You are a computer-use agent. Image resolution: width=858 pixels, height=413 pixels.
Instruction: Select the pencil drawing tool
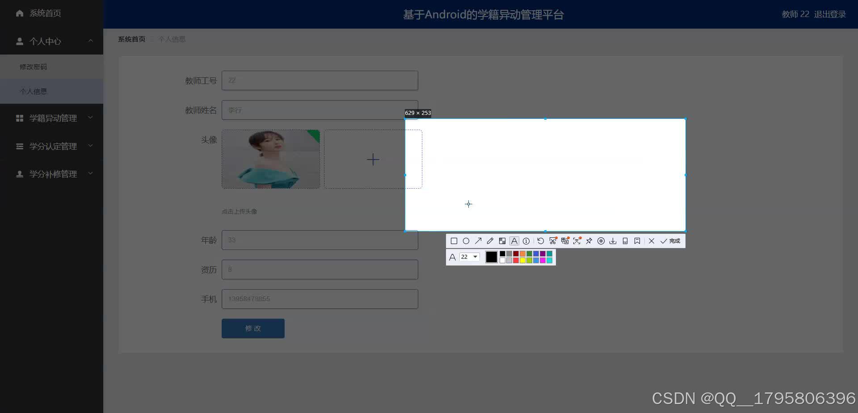pyautogui.click(x=490, y=241)
